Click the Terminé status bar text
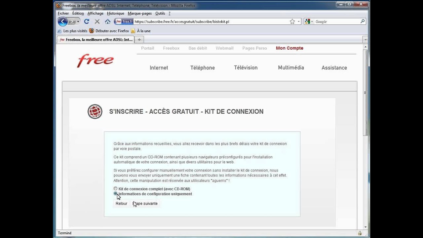Screen dimensions: 423x238 65,233
